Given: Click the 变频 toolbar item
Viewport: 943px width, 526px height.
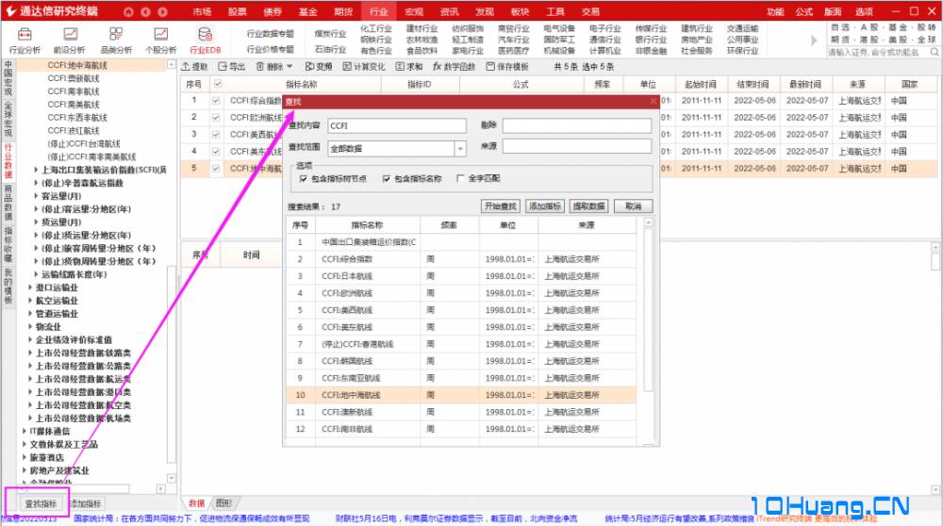Looking at the screenshot, I should (x=319, y=67).
